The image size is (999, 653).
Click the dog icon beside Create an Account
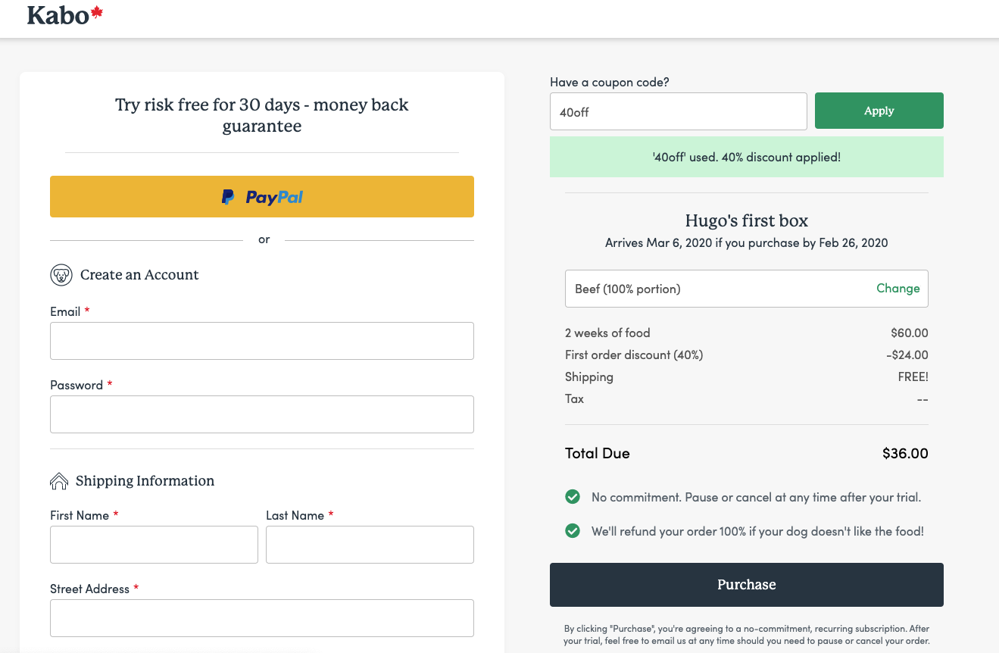[61, 275]
